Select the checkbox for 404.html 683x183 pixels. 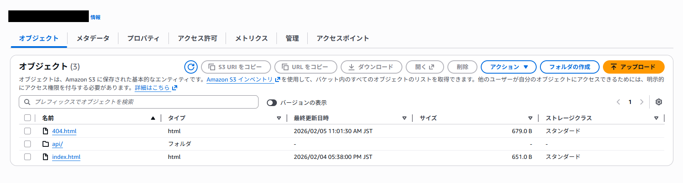pos(28,131)
